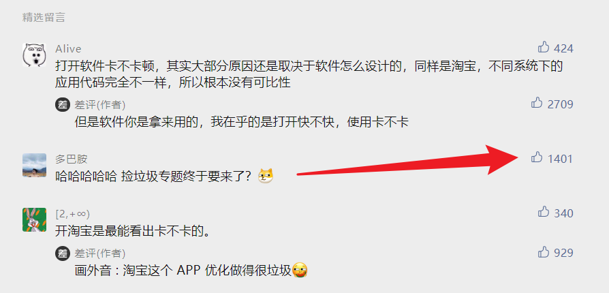Like the author's reply with 2709 likes

(x=537, y=103)
